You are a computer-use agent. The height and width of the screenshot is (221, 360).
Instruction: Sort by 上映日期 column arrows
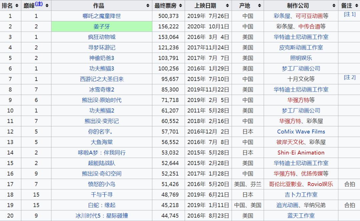point(227,6)
